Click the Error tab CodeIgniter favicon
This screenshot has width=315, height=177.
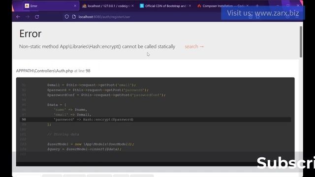click(x=27, y=6)
